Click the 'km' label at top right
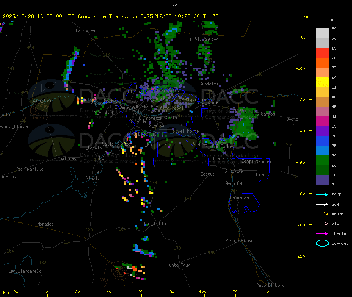This screenshot has height=297, width=352. pyautogui.click(x=306, y=16)
